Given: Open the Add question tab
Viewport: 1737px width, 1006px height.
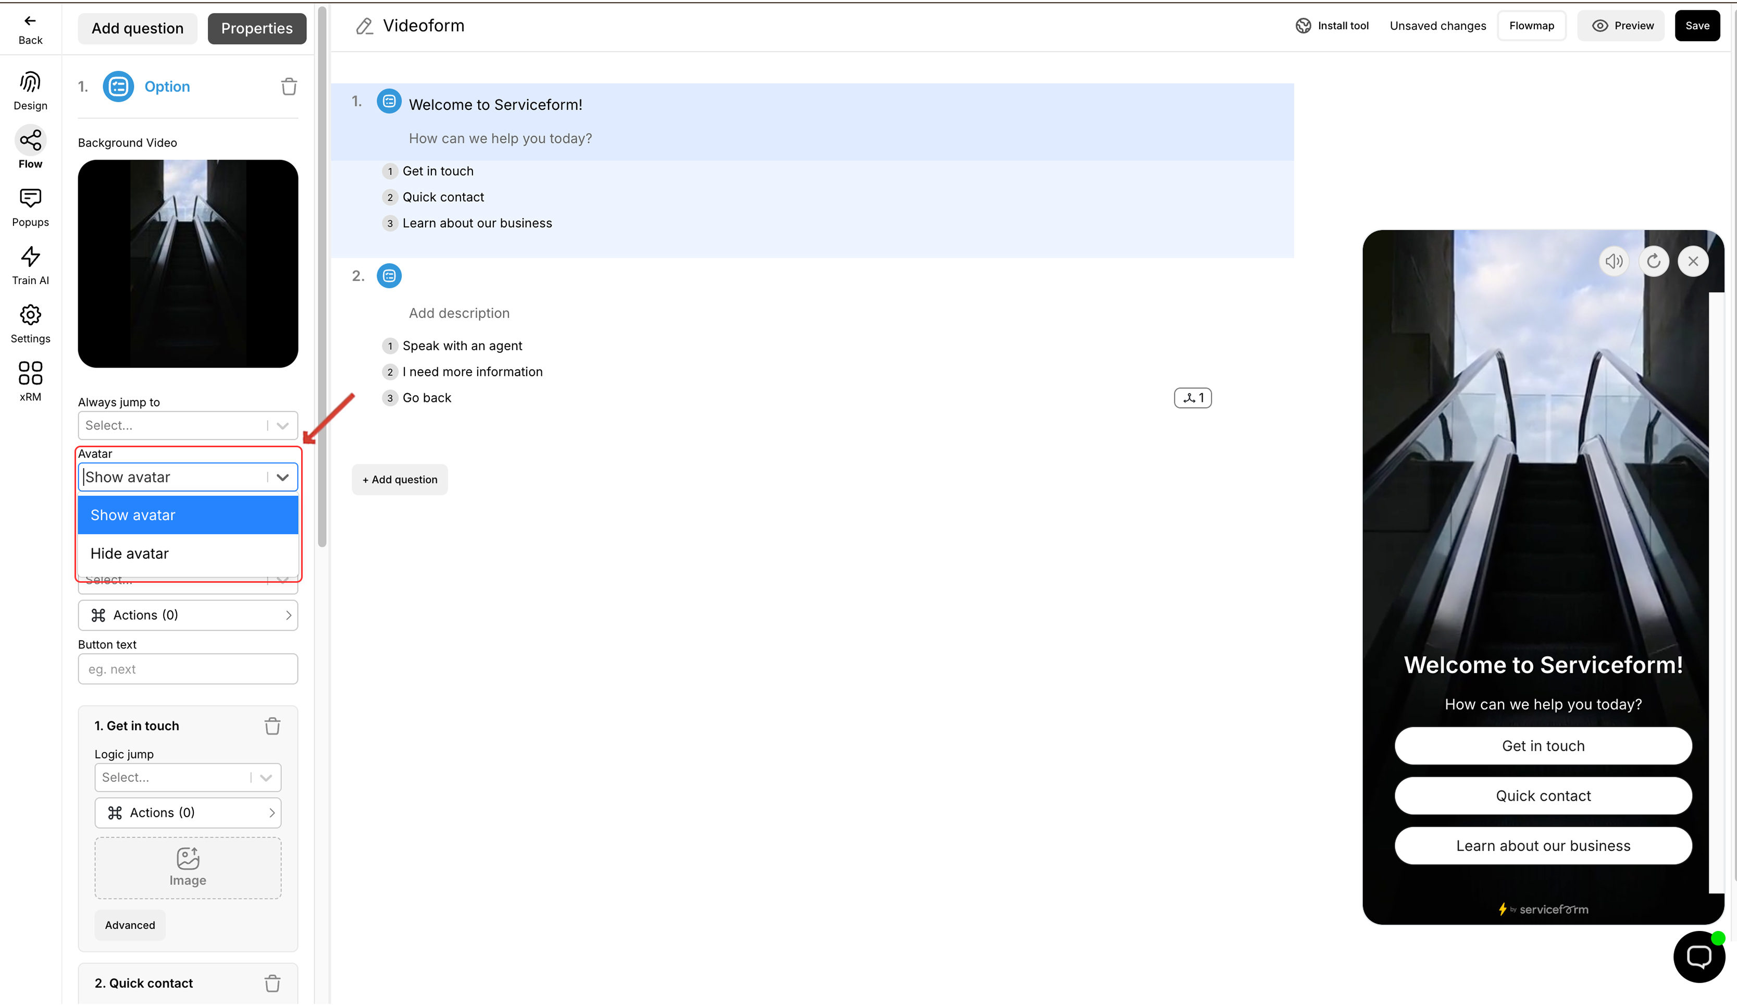Looking at the screenshot, I should 137,28.
